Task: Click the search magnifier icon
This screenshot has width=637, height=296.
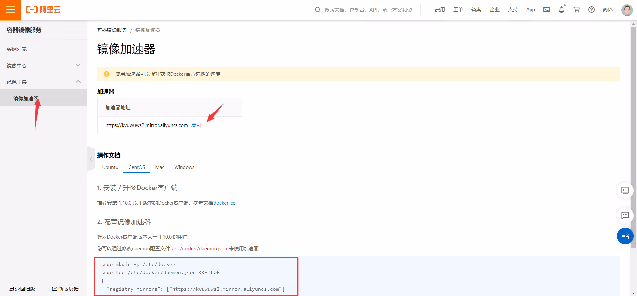Action: click(318, 10)
